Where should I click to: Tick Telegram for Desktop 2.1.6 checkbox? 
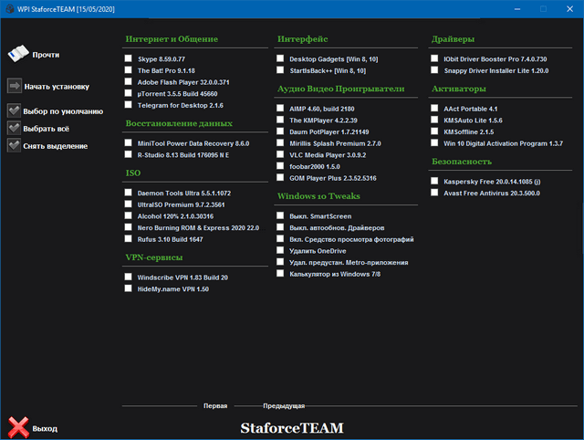pyautogui.click(x=128, y=104)
